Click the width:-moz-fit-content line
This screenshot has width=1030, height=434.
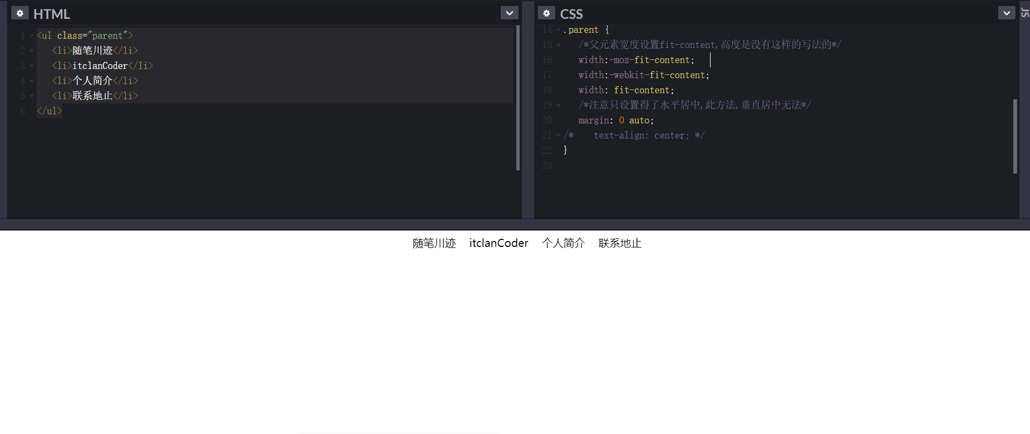pyautogui.click(x=637, y=60)
